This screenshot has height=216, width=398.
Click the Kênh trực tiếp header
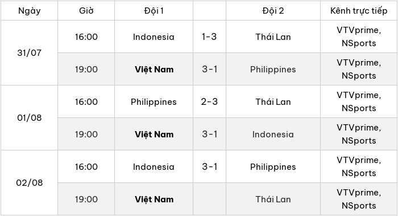point(359,11)
